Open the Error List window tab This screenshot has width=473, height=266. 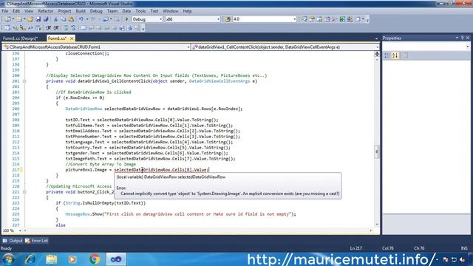[36, 241]
